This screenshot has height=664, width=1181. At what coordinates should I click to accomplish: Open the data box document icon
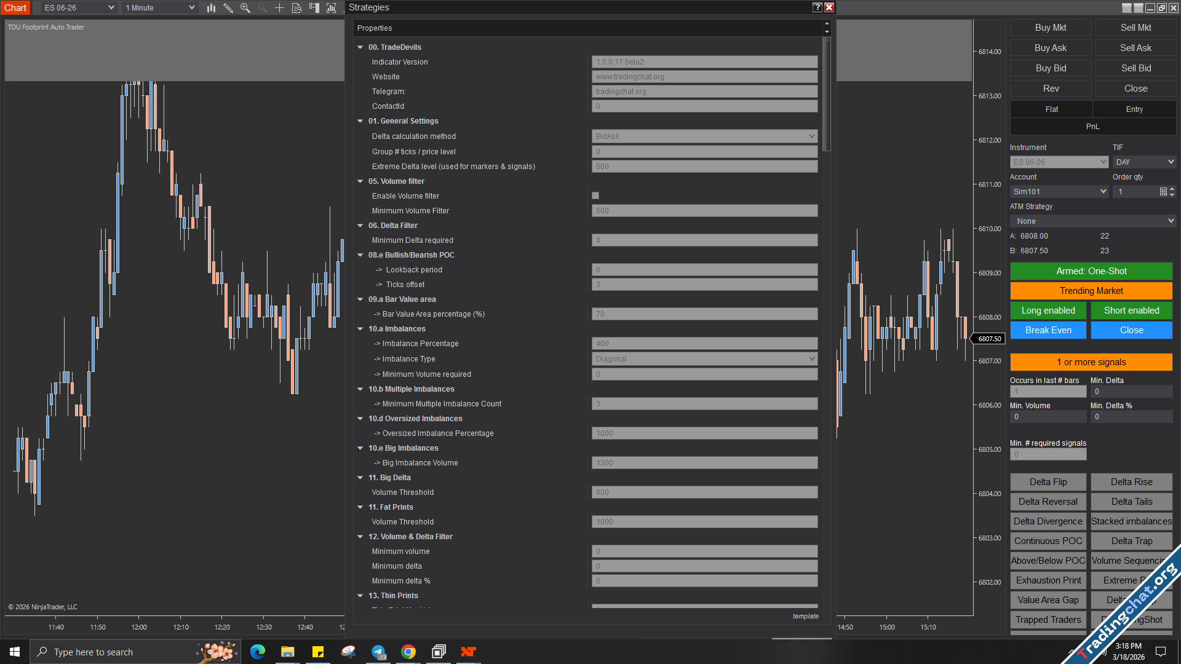click(x=296, y=8)
